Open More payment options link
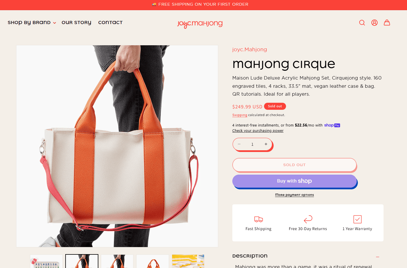 295,195
